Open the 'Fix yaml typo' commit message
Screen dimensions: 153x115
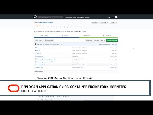pos(76,62)
